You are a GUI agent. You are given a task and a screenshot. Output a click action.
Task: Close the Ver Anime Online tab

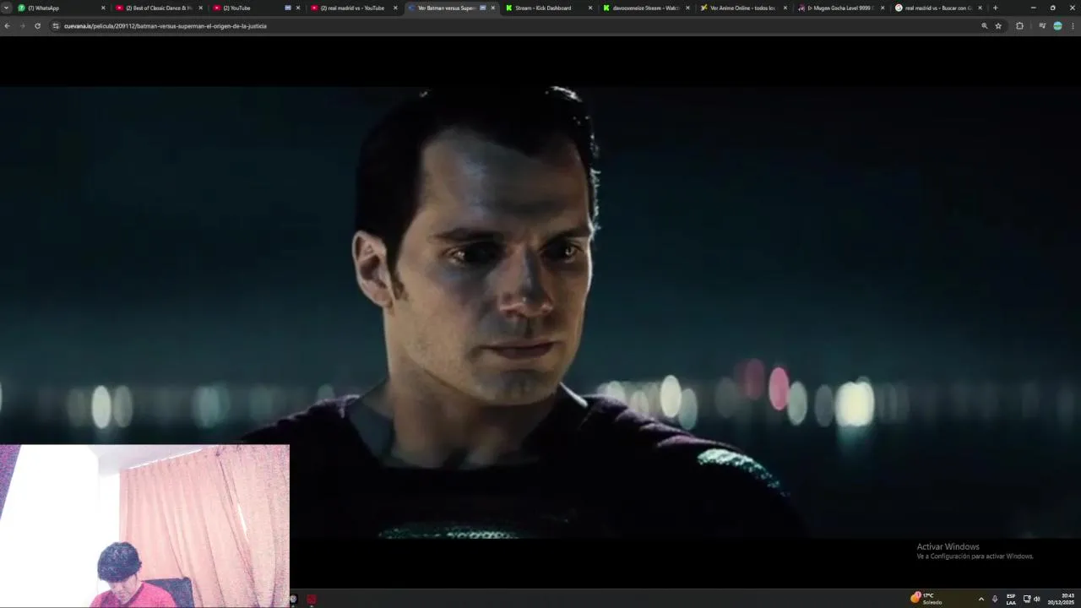pyautogui.click(x=785, y=8)
